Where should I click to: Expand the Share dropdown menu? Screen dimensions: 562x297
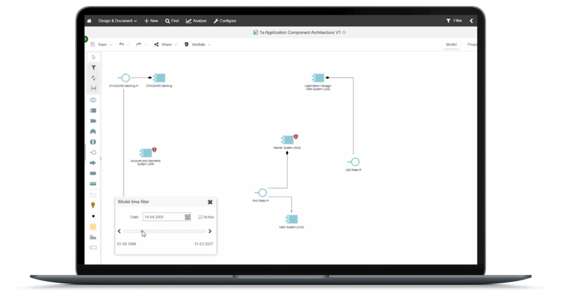[176, 44]
